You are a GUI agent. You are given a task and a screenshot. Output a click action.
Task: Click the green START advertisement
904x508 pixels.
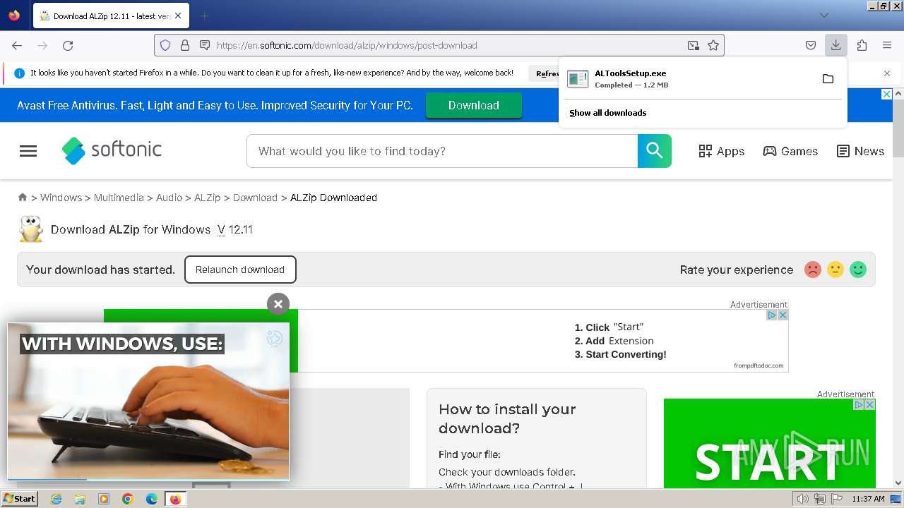pyautogui.click(x=770, y=443)
